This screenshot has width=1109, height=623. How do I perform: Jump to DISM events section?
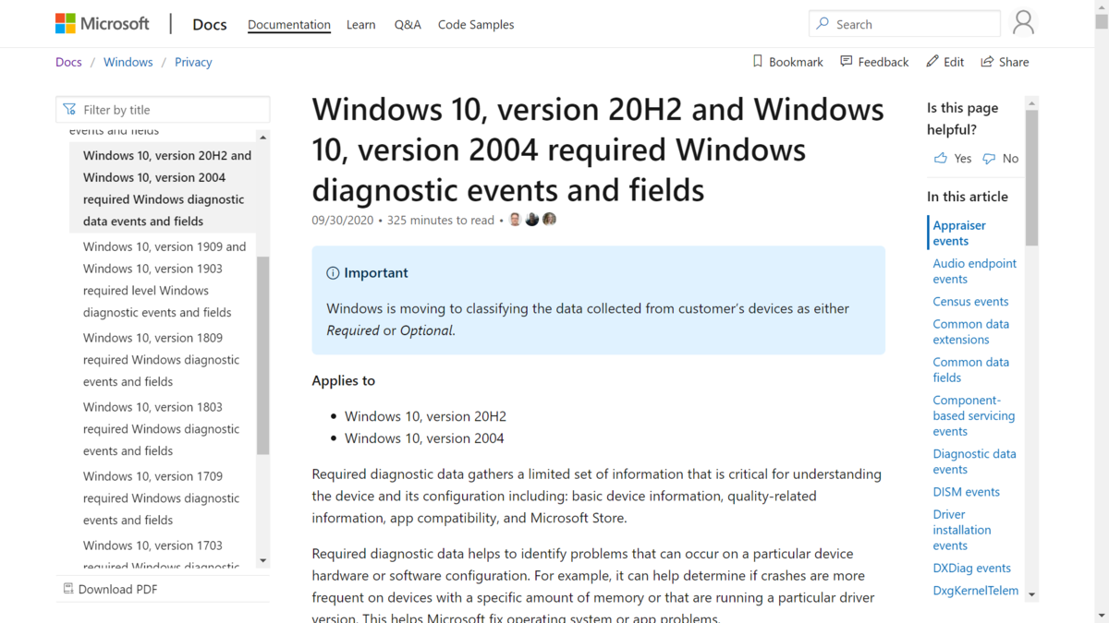[966, 492]
